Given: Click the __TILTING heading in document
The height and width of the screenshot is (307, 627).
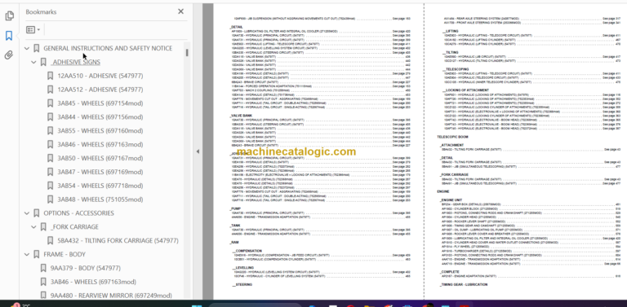Looking at the screenshot, I should [x=451, y=52].
